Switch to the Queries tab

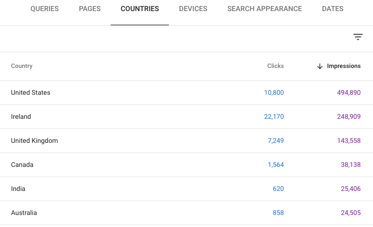pos(44,9)
